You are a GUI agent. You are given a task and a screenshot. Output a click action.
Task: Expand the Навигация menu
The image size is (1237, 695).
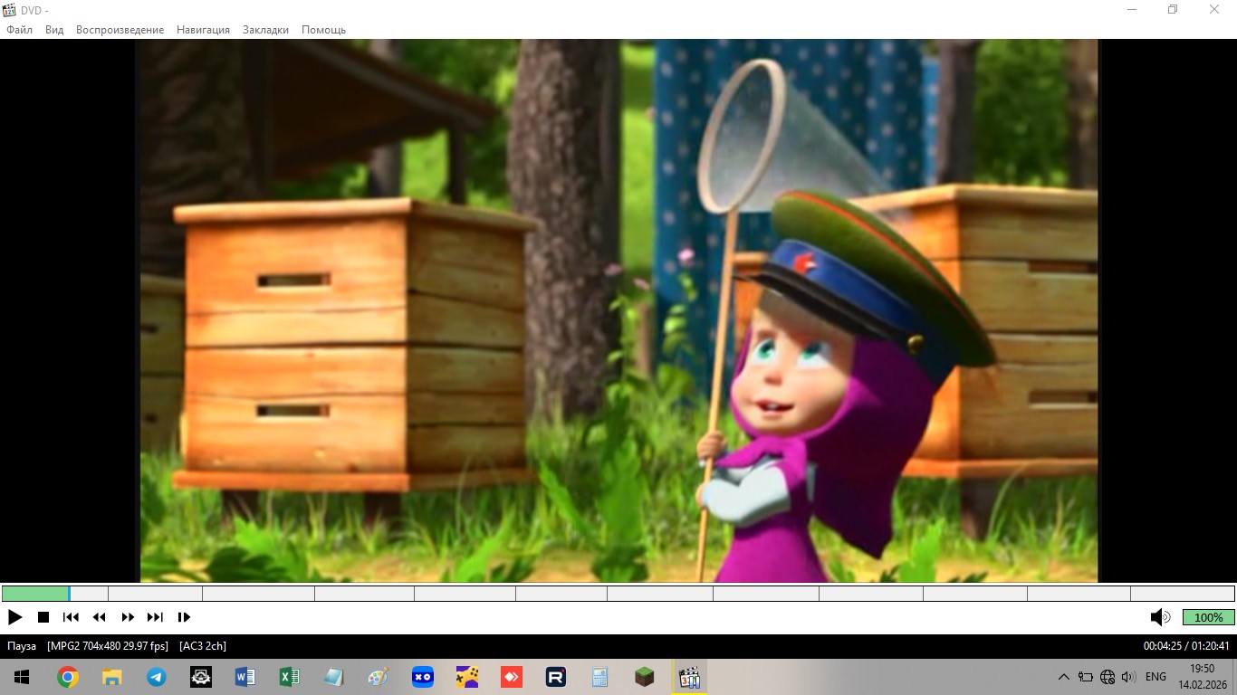tap(203, 30)
